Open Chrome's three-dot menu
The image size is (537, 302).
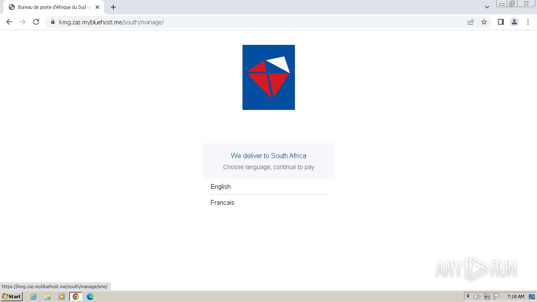(x=528, y=22)
